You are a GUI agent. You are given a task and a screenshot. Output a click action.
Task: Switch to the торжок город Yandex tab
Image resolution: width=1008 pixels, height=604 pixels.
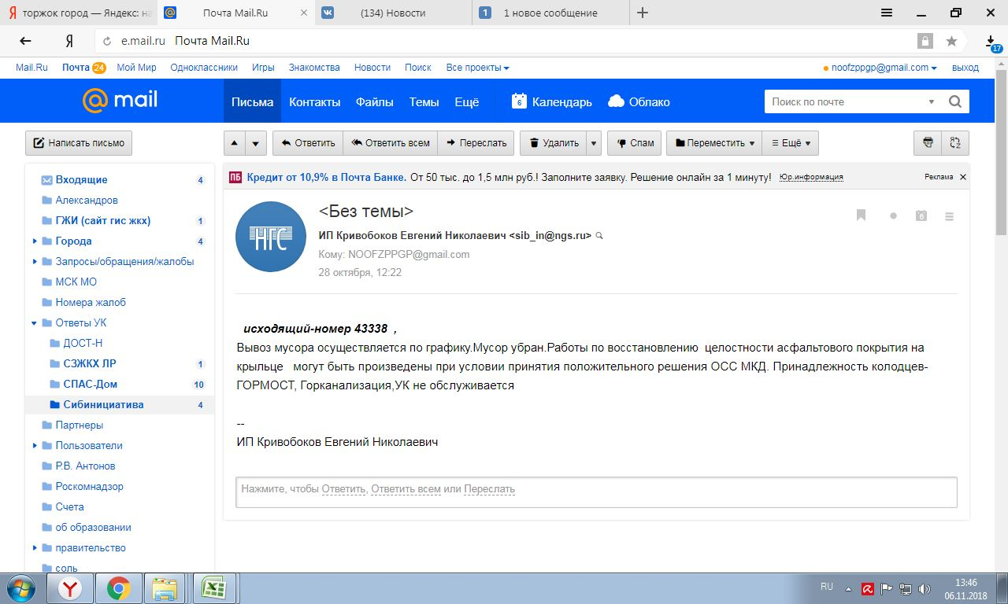[x=79, y=13]
